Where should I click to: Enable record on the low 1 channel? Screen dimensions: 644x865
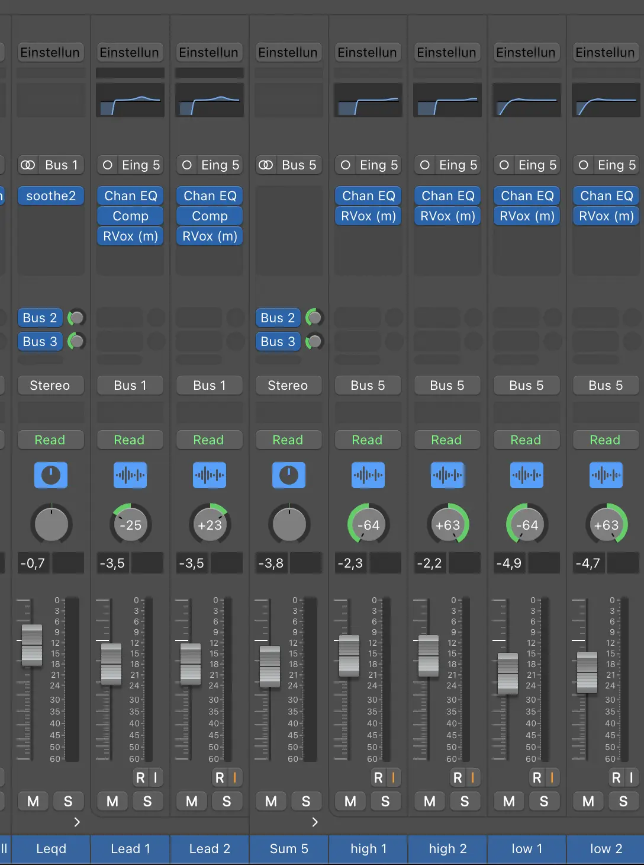tap(537, 777)
